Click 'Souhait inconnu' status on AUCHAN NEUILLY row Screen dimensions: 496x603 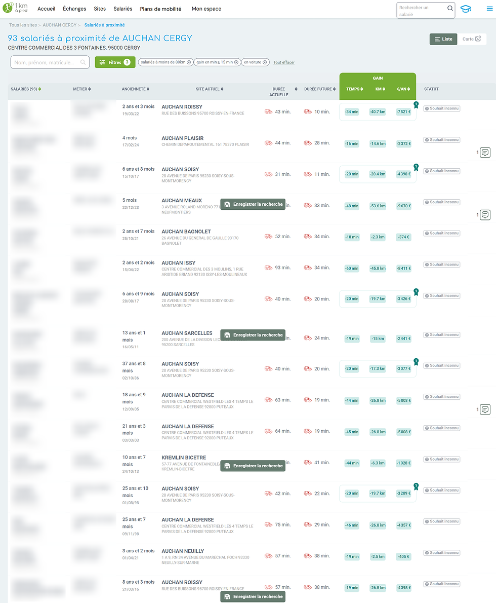point(442,553)
